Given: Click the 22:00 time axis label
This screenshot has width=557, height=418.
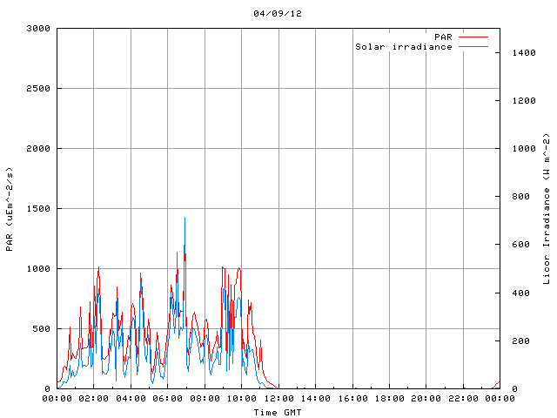Looking at the screenshot, I should click(x=463, y=399).
